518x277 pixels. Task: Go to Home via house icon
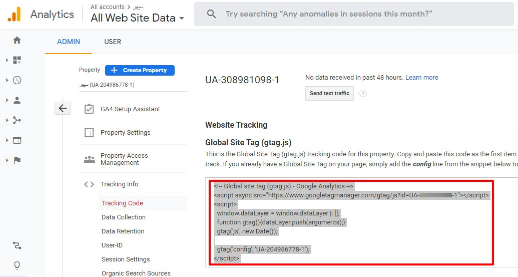point(17,41)
